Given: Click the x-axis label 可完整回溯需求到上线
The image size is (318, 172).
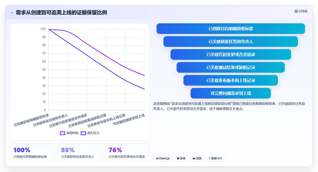Looking at the screenshot, I should click(x=129, y=120).
